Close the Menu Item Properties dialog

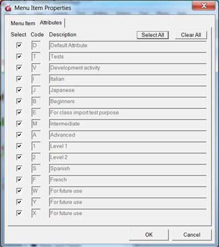(x=204, y=5)
